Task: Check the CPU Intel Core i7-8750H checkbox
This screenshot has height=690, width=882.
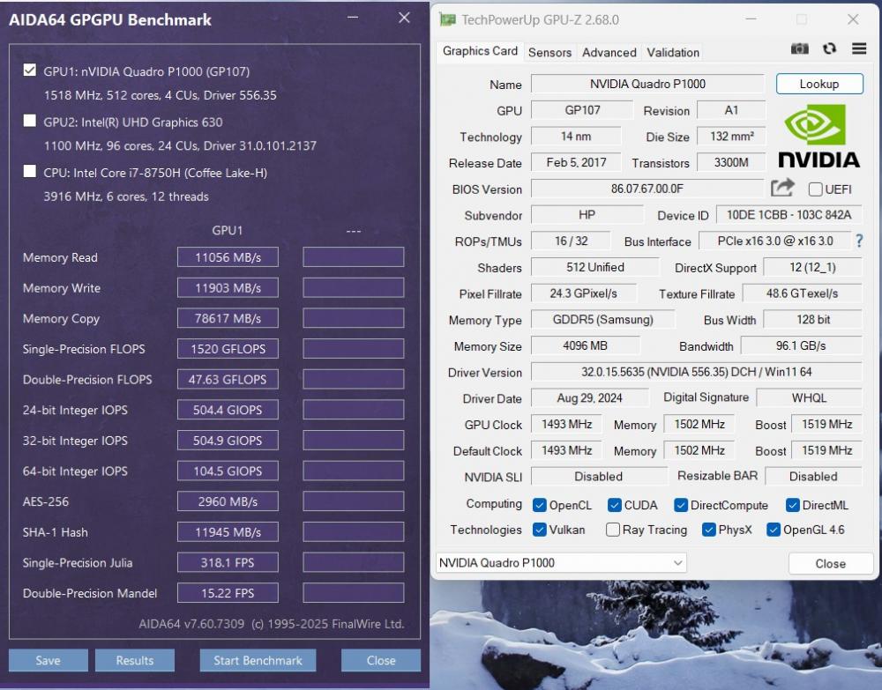Action: click(x=30, y=172)
